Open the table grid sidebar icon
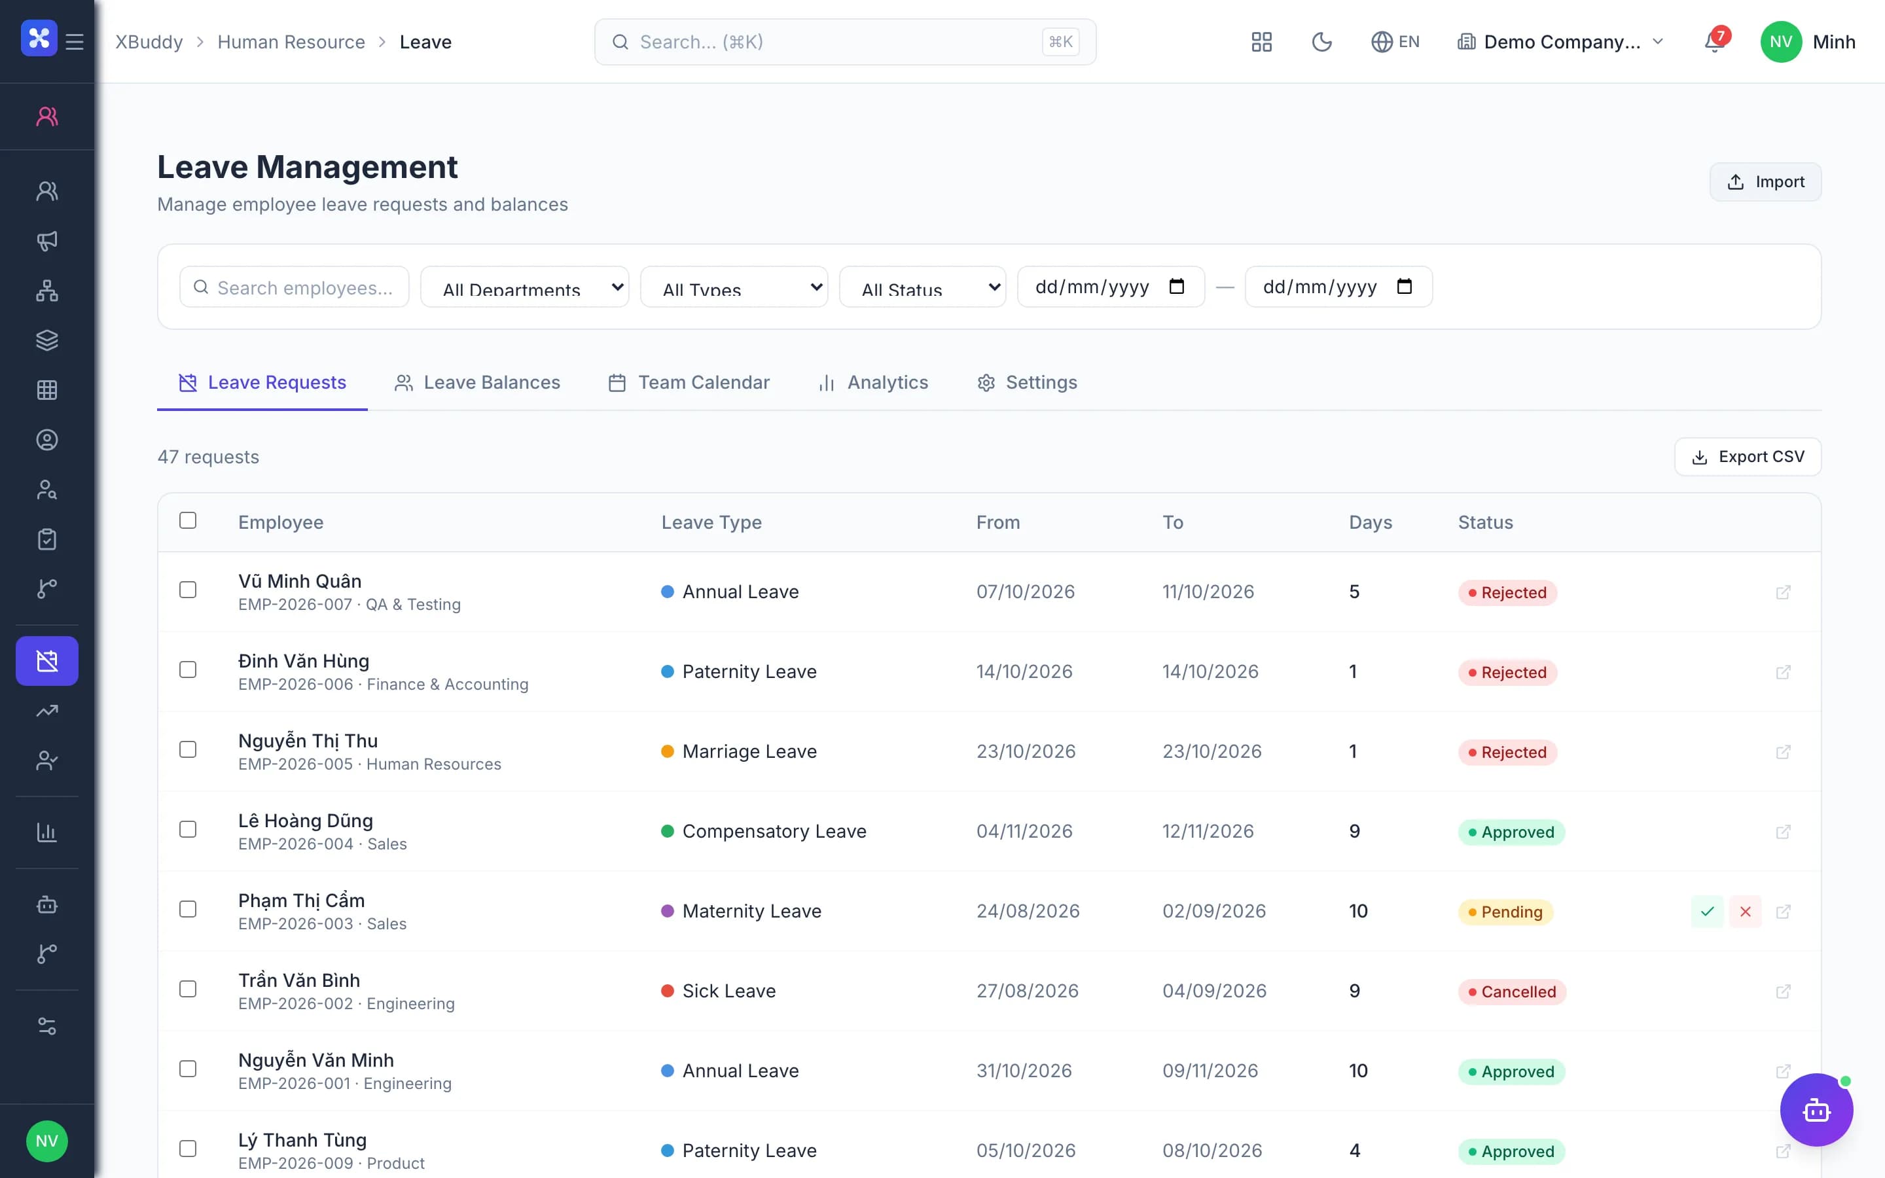Image resolution: width=1885 pixels, height=1178 pixels. tap(46, 390)
